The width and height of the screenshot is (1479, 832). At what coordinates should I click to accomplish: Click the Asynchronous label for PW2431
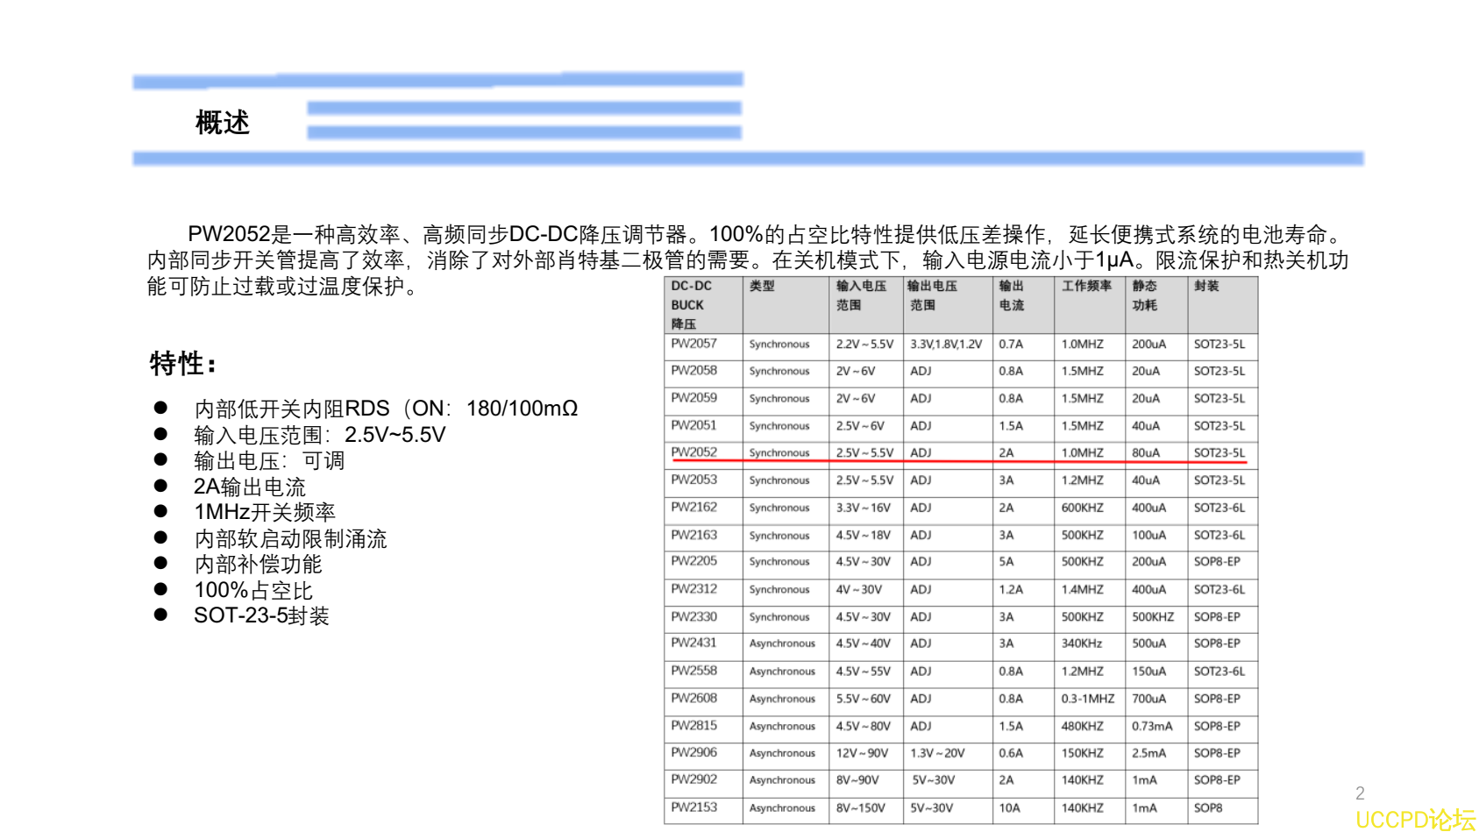coord(783,644)
